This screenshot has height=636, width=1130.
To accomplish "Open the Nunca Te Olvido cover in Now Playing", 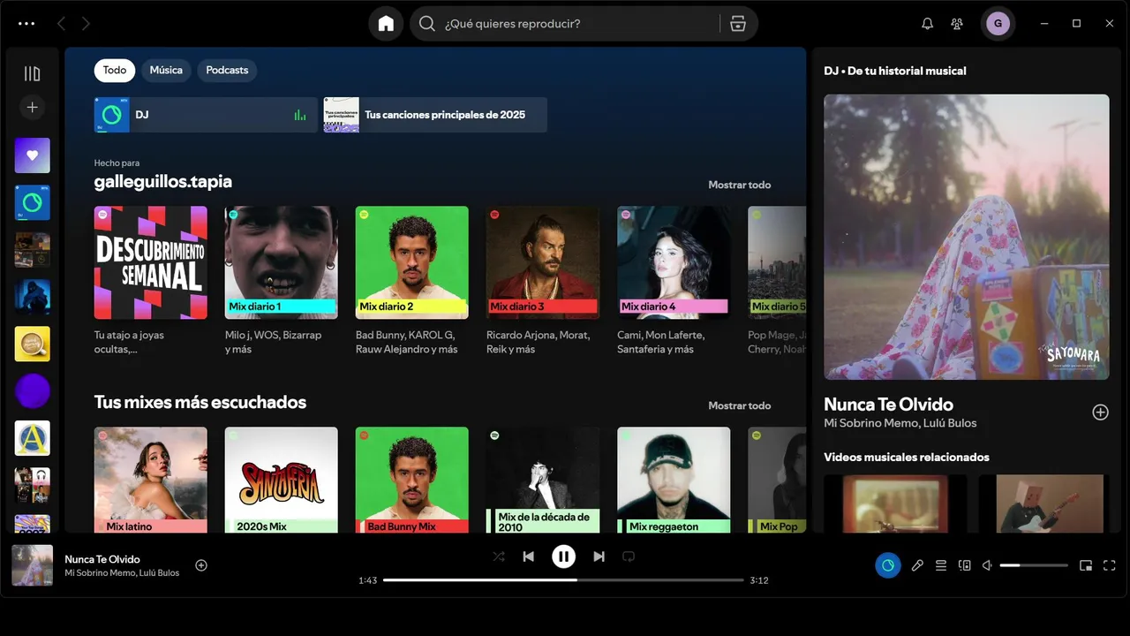I will [x=967, y=237].
